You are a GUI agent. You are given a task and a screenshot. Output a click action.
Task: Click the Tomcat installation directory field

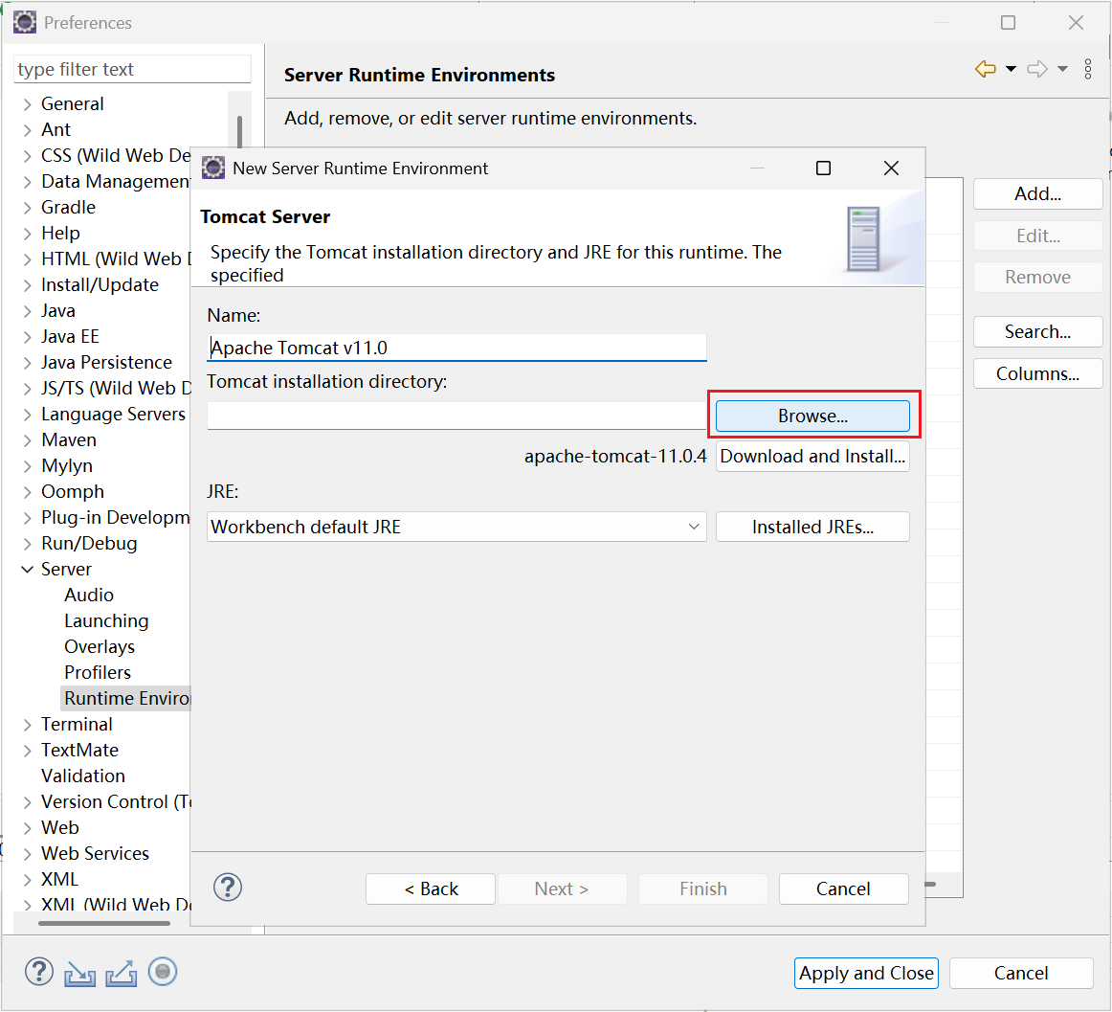pyautogui.click(x=456, y=416)
